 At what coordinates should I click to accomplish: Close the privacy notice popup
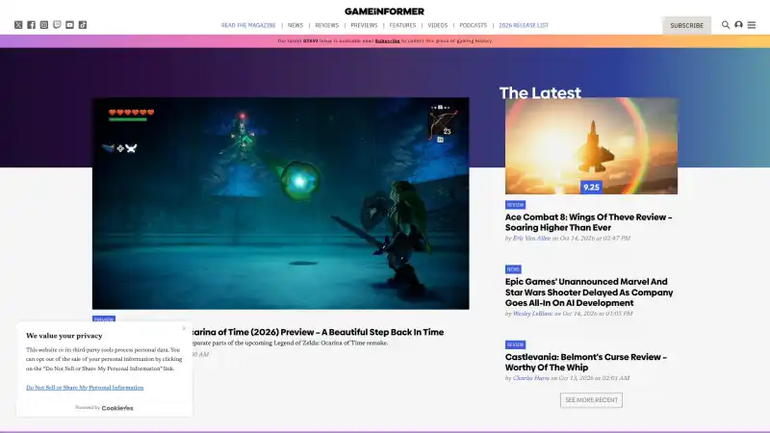pos(184,328)
